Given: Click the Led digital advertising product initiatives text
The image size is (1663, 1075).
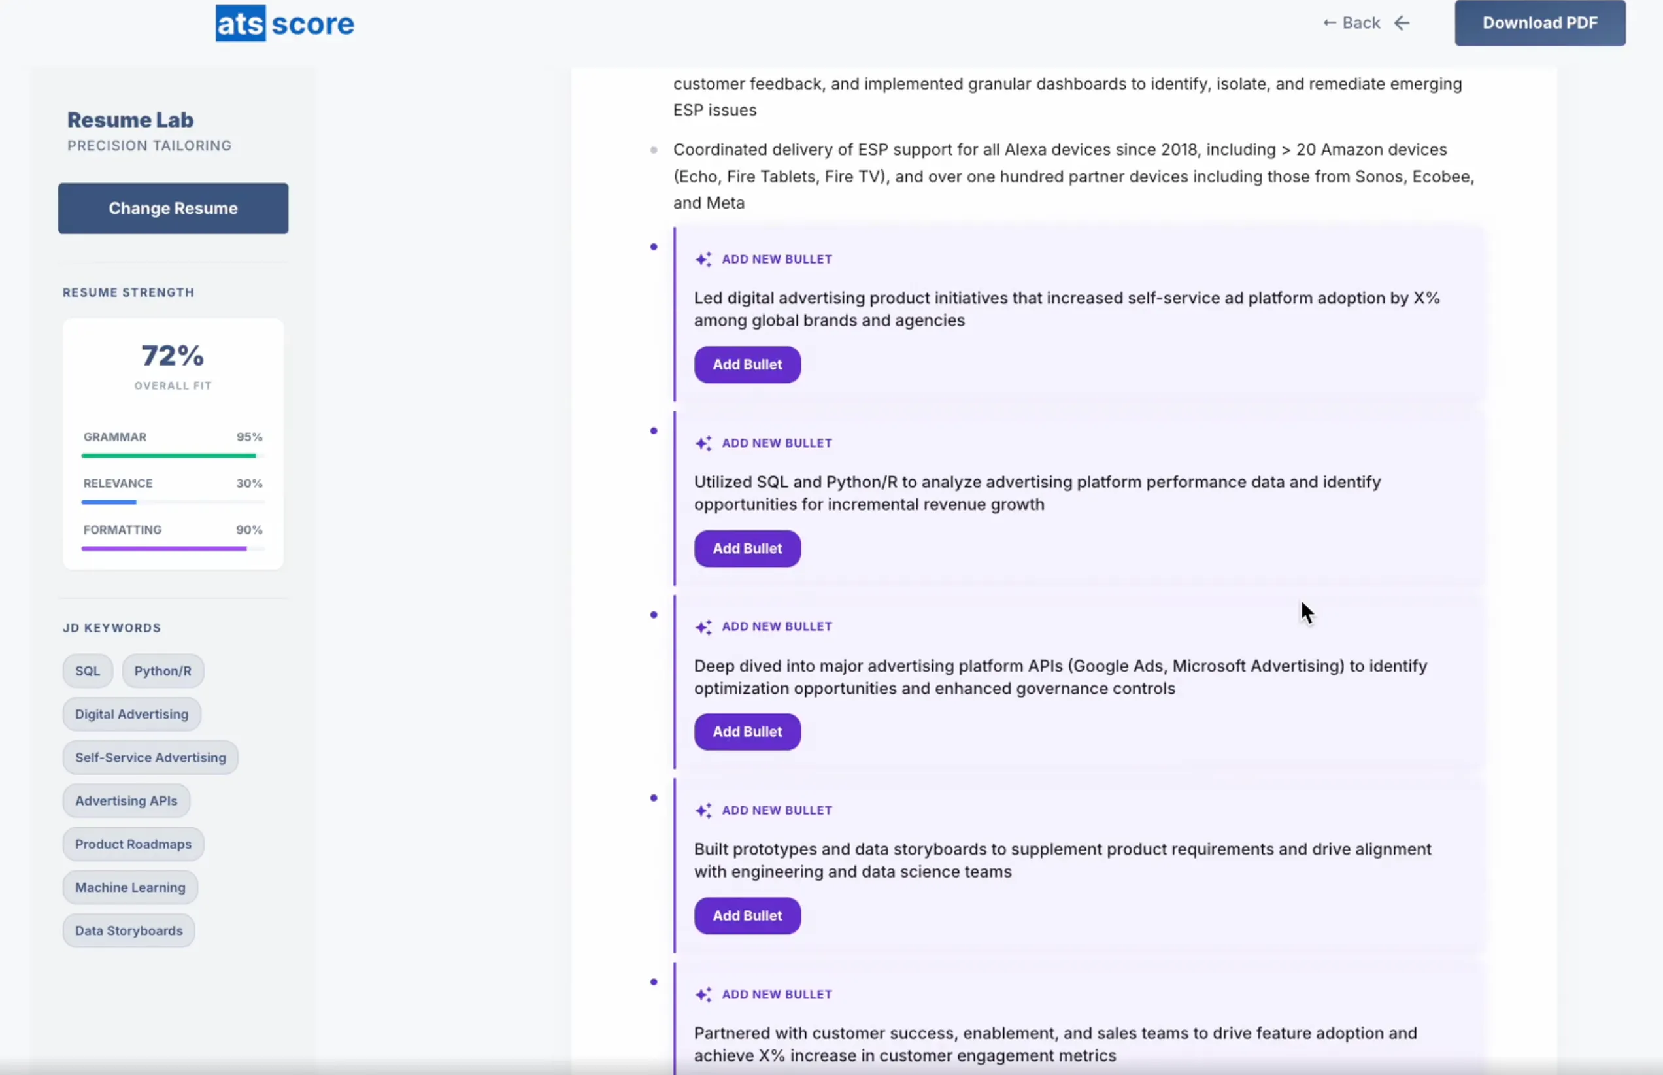Looking at the screenshot, I should [x=1066, y=309].
